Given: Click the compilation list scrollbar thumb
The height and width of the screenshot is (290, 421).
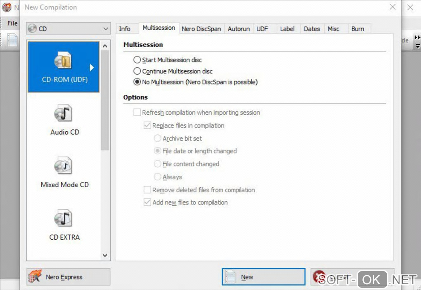Looking at the screenshot, I should click(x=105, y=100).
